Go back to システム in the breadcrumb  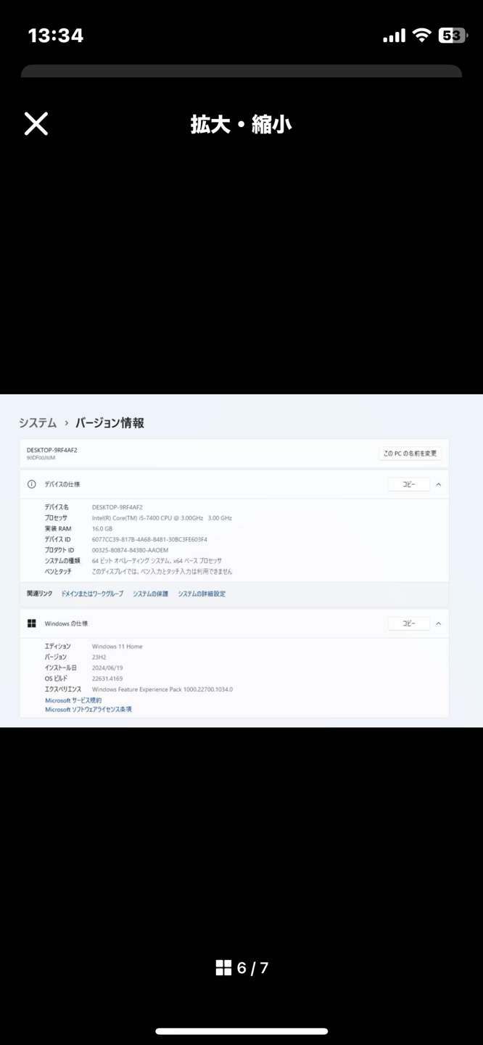click(38, 423)
